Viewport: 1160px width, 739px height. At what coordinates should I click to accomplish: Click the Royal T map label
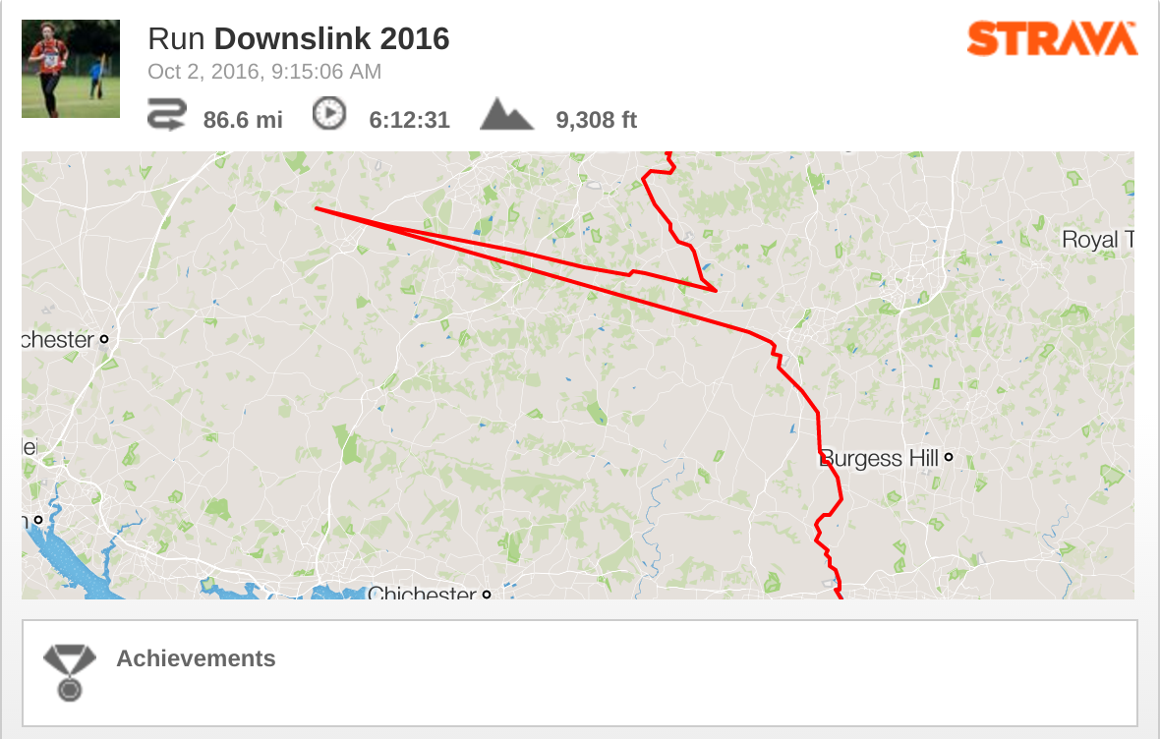(1098, 240)
